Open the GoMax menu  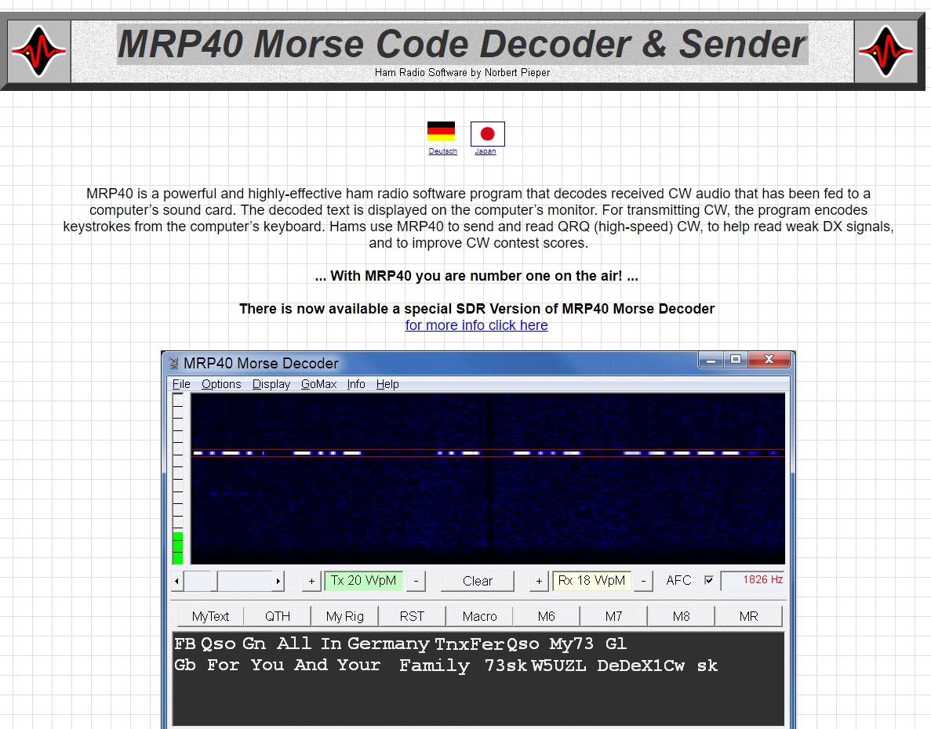[x=318, y=384]
